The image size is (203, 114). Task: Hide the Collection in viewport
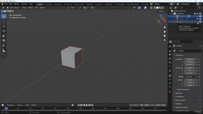198,14
